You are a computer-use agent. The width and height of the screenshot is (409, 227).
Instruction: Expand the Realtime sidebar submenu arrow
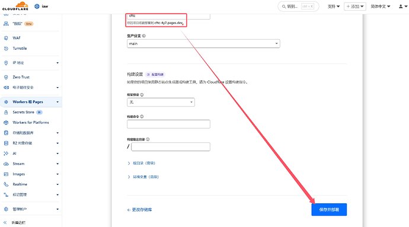coord(57,184)
